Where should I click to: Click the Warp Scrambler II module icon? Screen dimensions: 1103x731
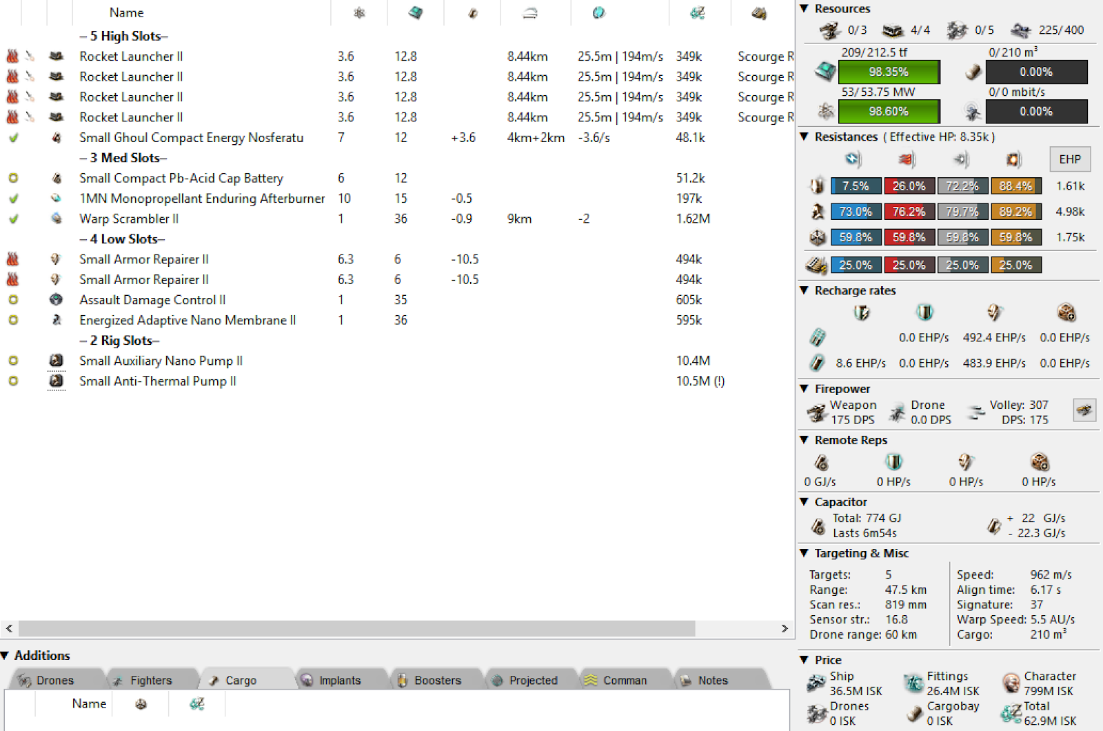tap(57, 219)
